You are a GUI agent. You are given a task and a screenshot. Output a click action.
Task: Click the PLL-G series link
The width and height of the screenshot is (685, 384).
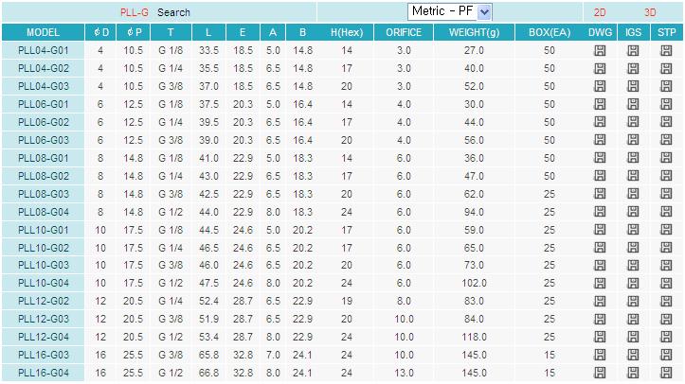pyautogui.click(x=135, y=13)
